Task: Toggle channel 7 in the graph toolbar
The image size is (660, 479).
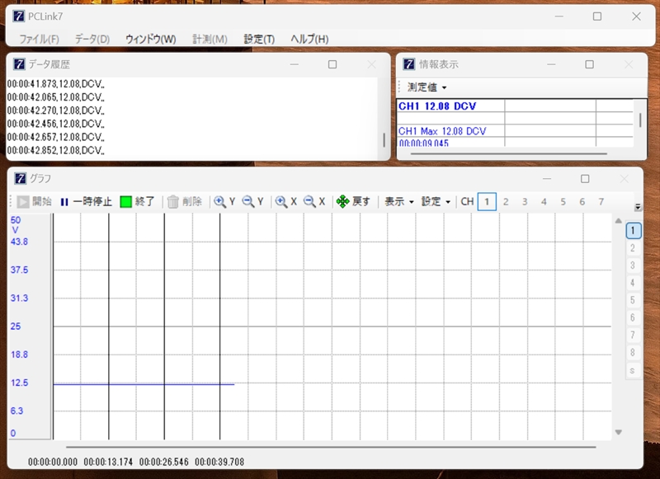Action: [601, 202]
